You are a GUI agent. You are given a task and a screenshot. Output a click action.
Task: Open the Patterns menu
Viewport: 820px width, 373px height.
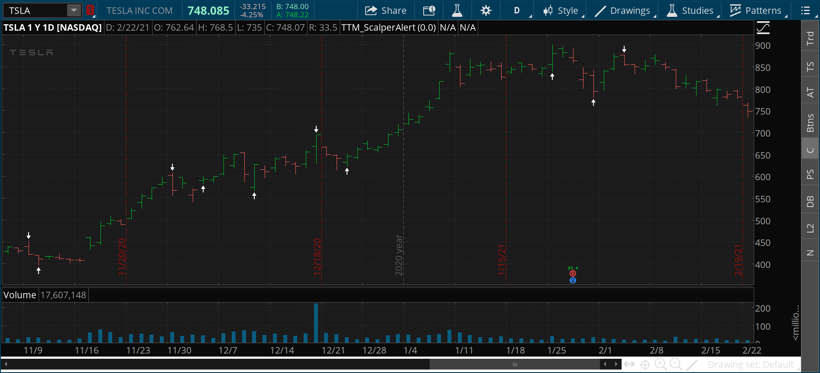tap(756, 10)
